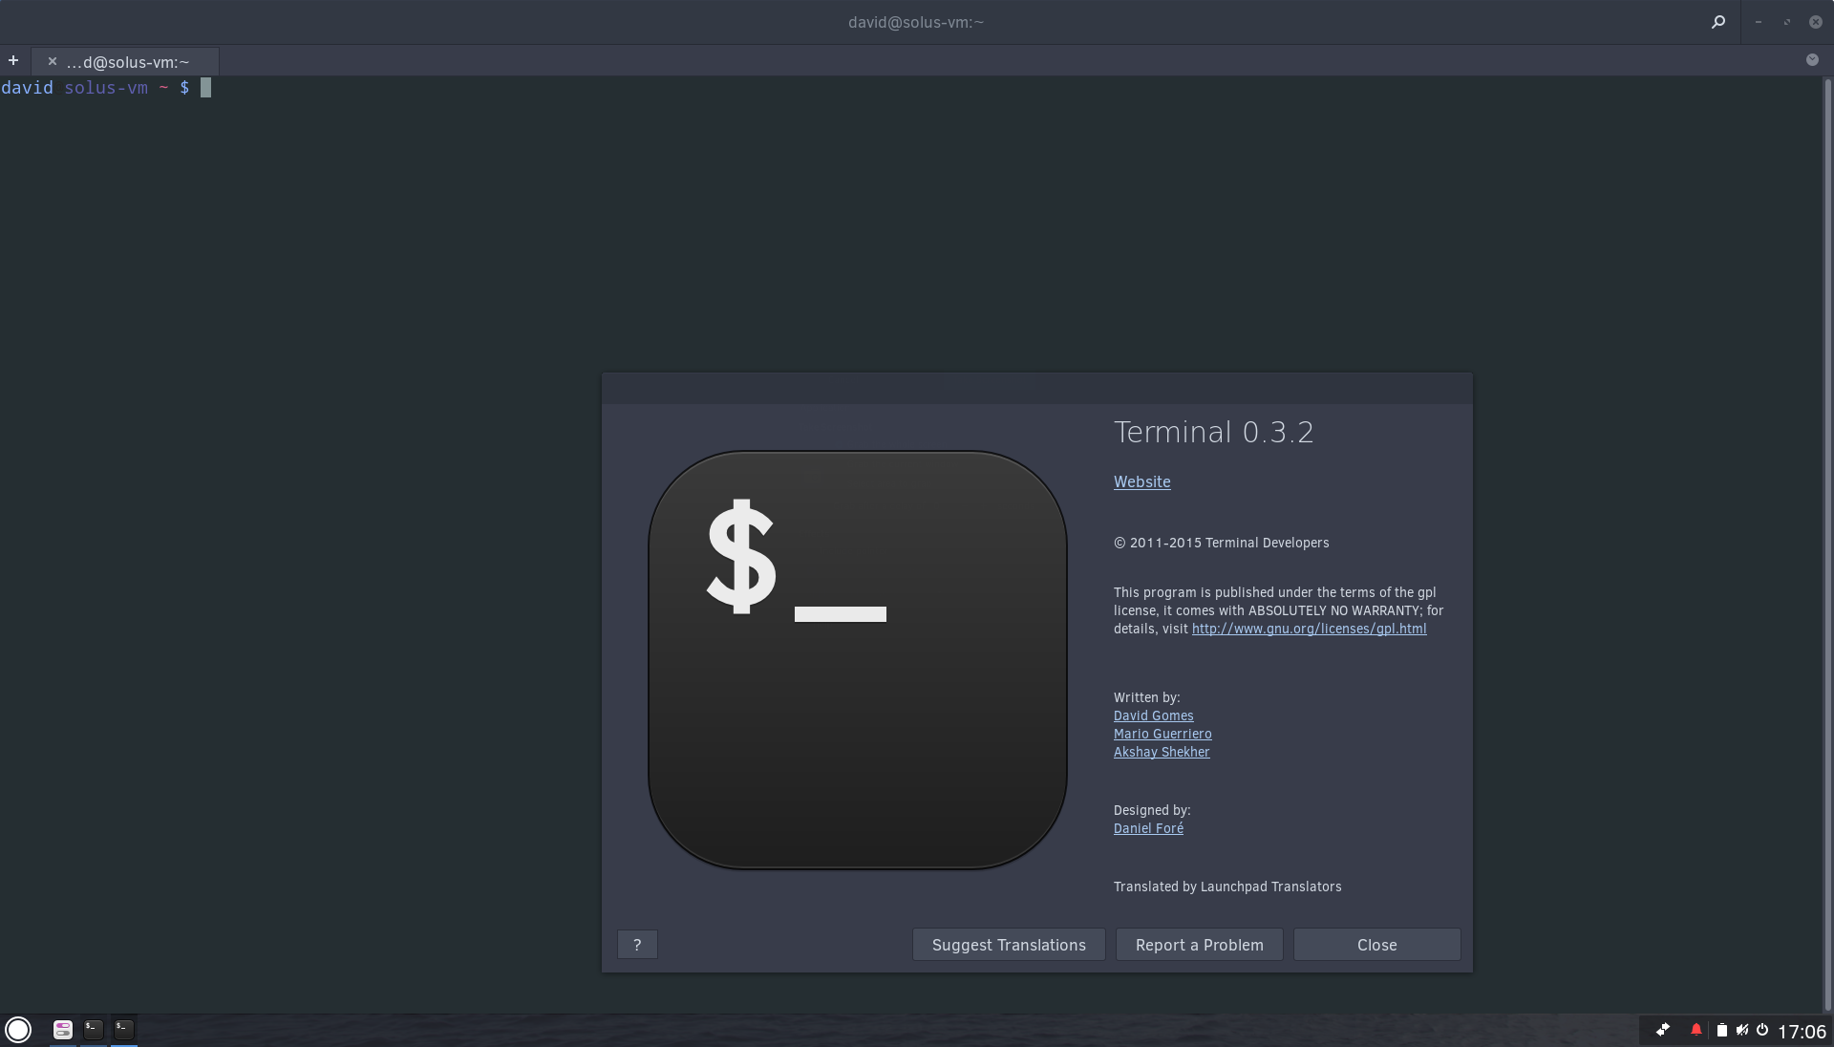Open the settings toggles taskbar icon
This screenshot has width=1834, height=1047.
tap(63, 1030)
